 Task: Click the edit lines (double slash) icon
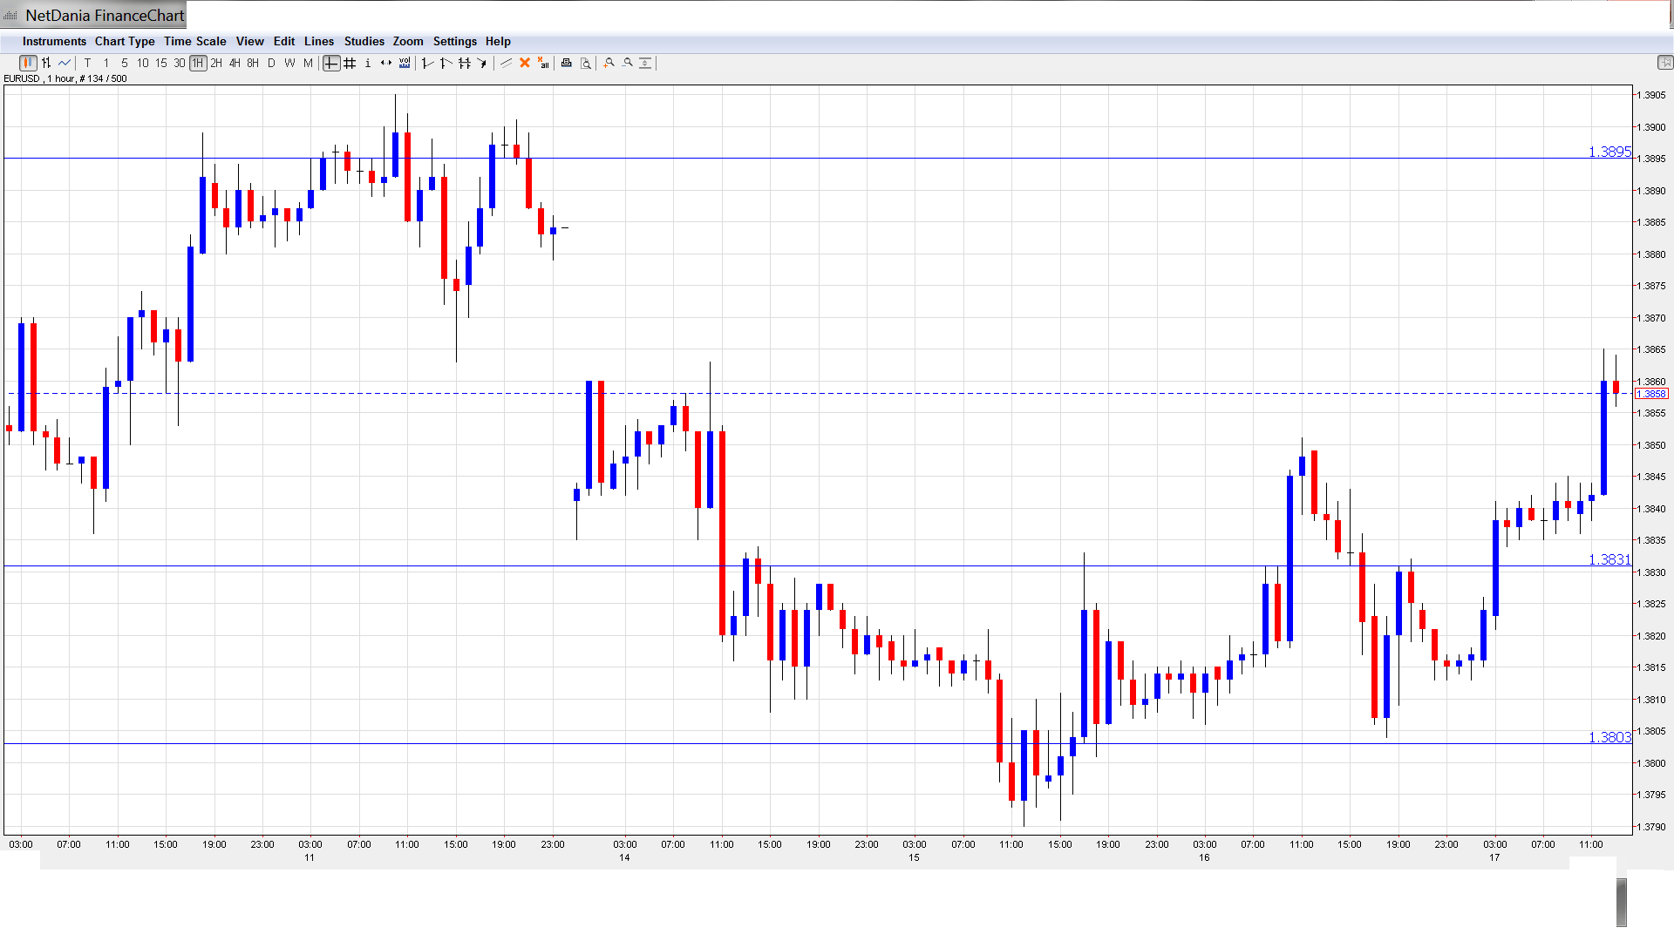click(506, 63)
